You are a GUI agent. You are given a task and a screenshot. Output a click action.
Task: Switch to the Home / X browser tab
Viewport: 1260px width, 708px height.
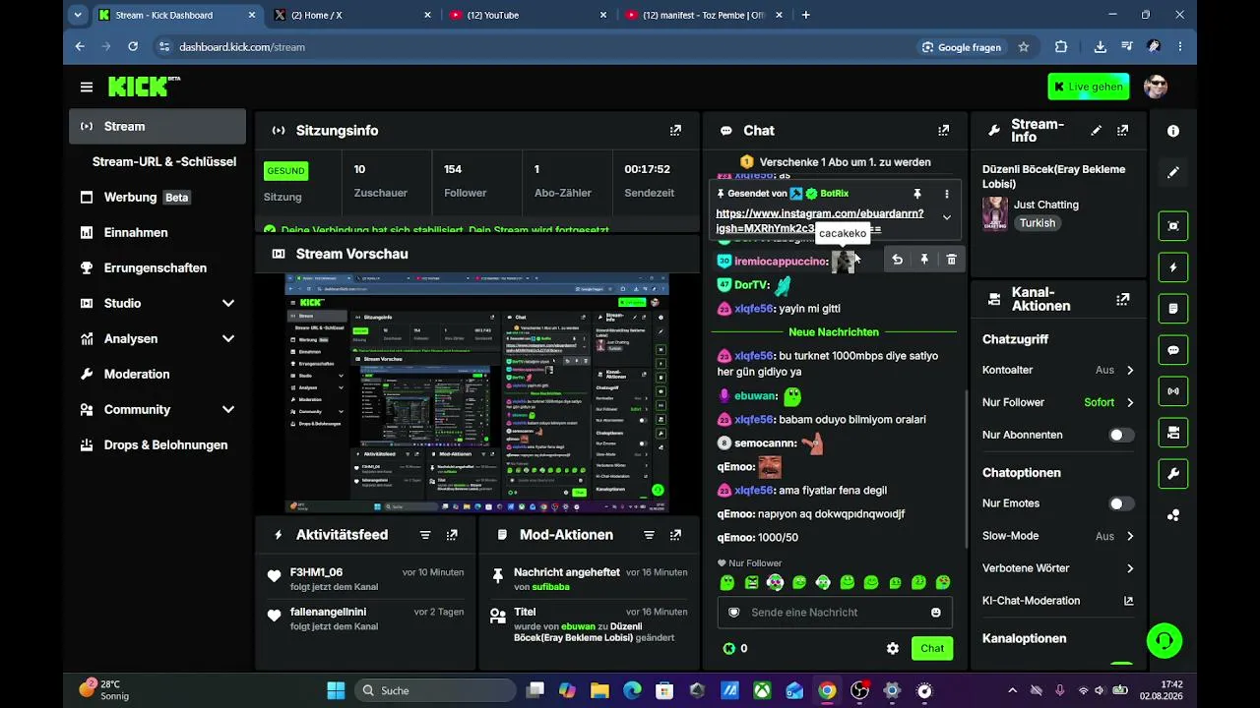click(x=351, y=15)
